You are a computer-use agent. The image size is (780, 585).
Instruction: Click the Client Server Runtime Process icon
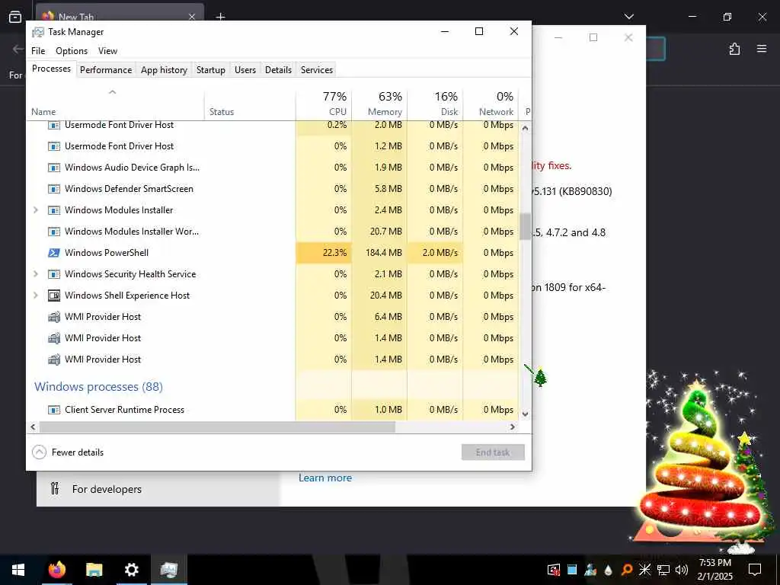coord(54,410)
